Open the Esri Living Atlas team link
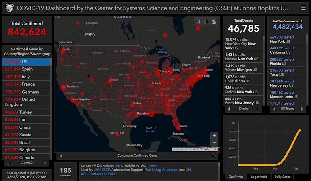 (162, 170)
